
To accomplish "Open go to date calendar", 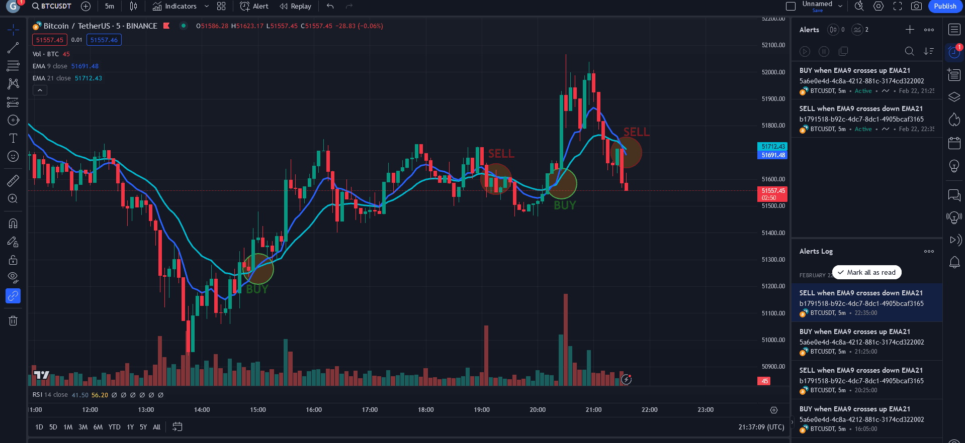I will click(x=177, y=427).
